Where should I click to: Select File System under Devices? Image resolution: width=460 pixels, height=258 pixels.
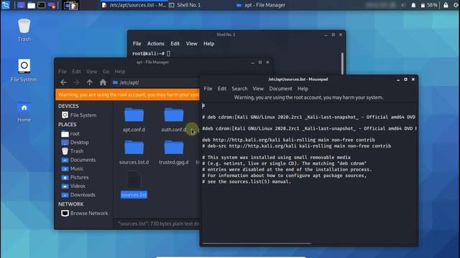coord(79,115)
